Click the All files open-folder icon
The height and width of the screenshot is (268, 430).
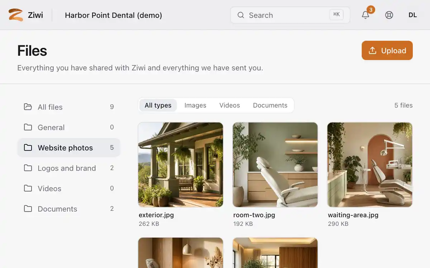(x=28, y=107)
